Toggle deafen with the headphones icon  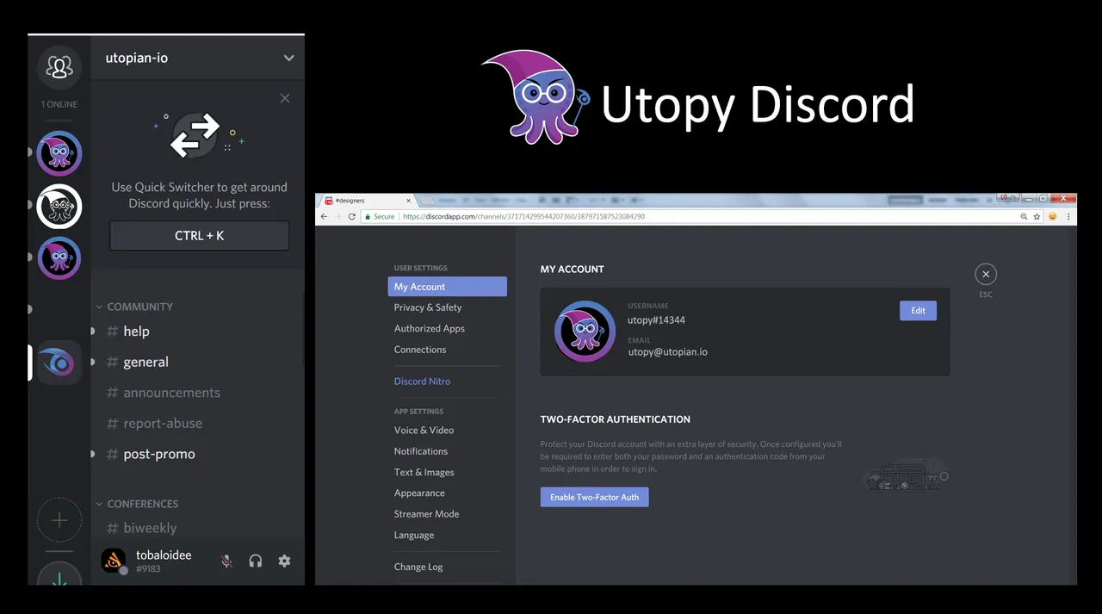(256, 561)
